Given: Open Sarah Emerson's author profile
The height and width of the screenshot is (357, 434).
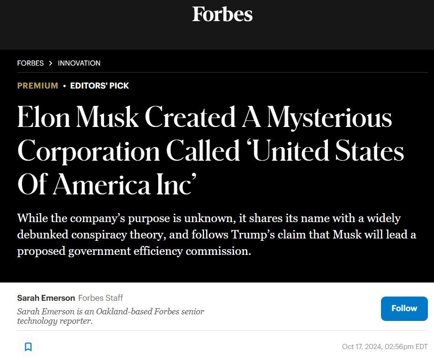Looking at the screenshot, I should point(46,298).
